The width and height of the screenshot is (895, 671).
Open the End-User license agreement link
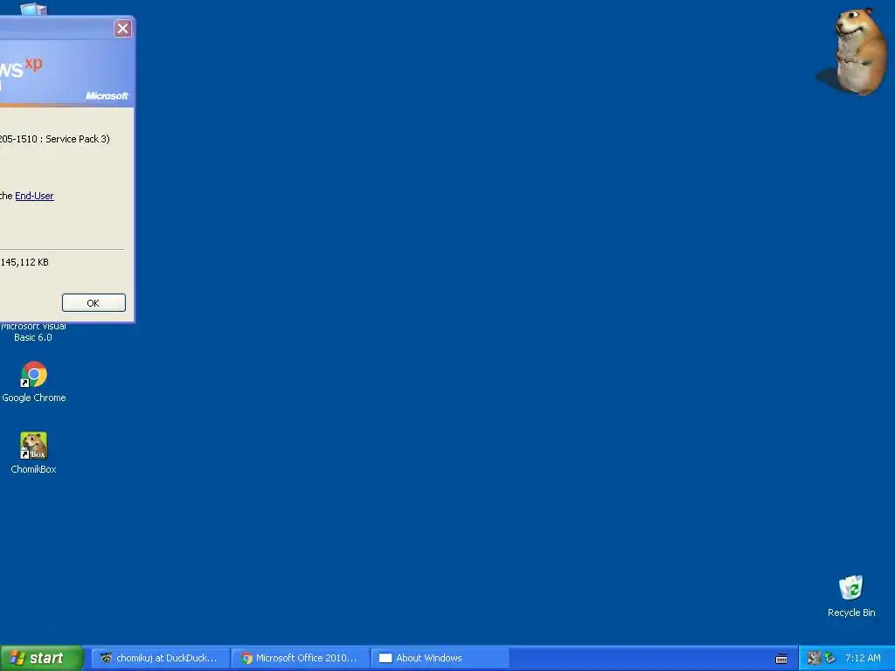tap(34, 196)
